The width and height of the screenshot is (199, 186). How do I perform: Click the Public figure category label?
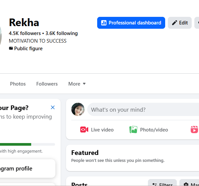pos(28,49)
